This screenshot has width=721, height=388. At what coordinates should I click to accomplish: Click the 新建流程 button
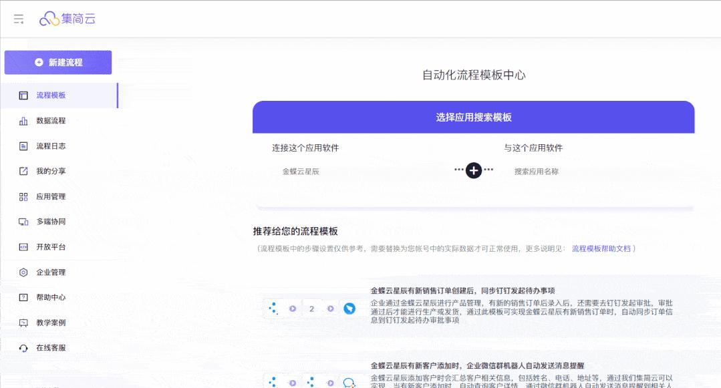58,62
